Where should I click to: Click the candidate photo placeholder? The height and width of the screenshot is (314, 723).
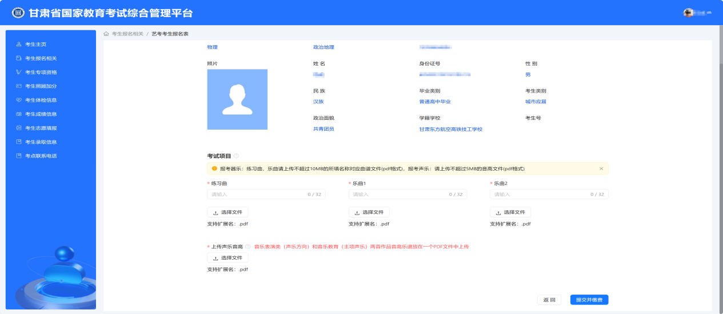[x=237, y=99]
